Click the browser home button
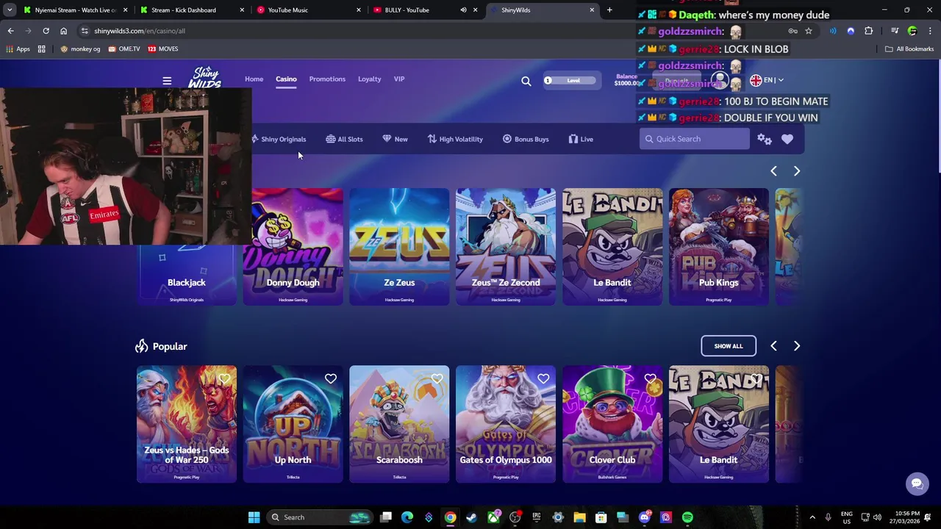This screenshot has height=529, width=941. coord(63,31)
